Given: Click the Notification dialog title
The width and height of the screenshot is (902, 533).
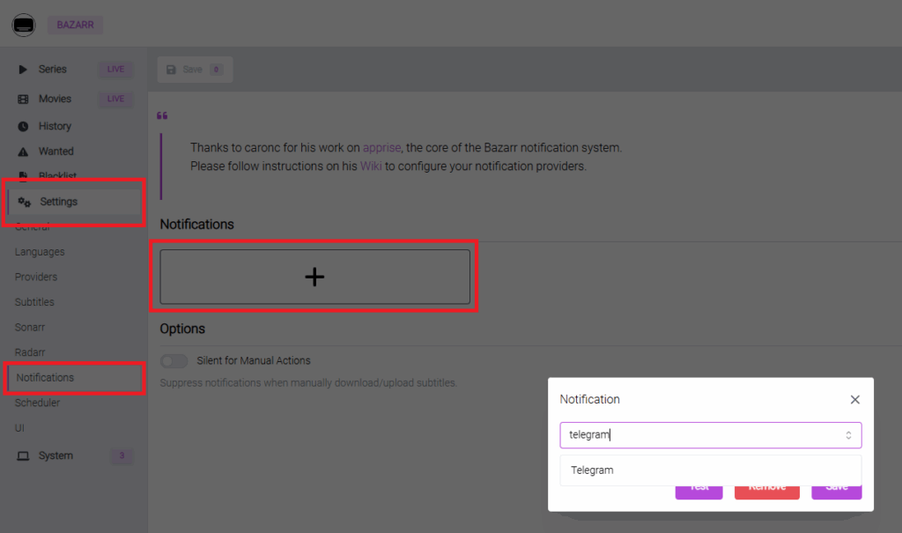Looking at the screenshot, I should coord(589,399).
